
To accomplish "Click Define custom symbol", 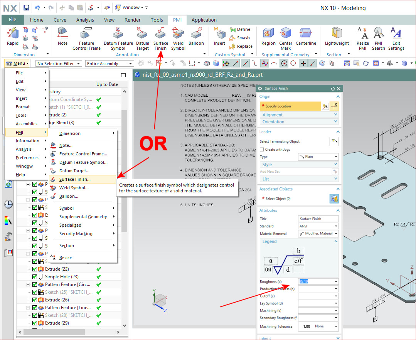I will (240, 29).
